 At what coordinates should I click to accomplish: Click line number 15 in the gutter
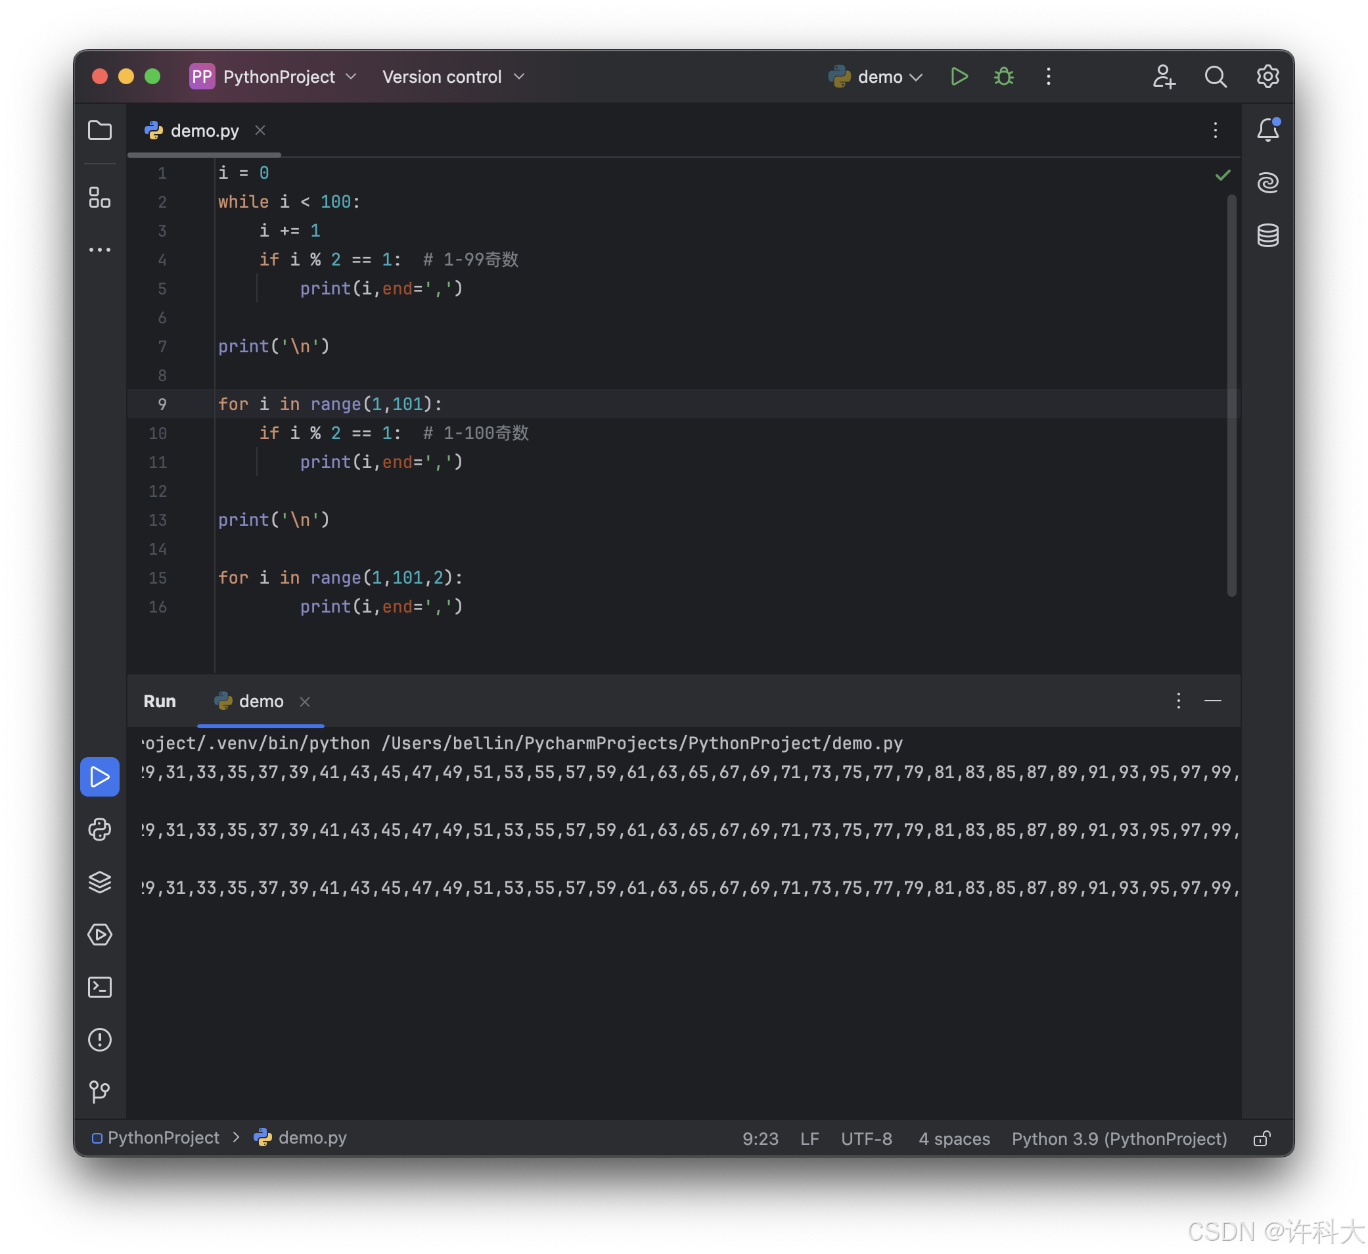[x=158, y=578]
